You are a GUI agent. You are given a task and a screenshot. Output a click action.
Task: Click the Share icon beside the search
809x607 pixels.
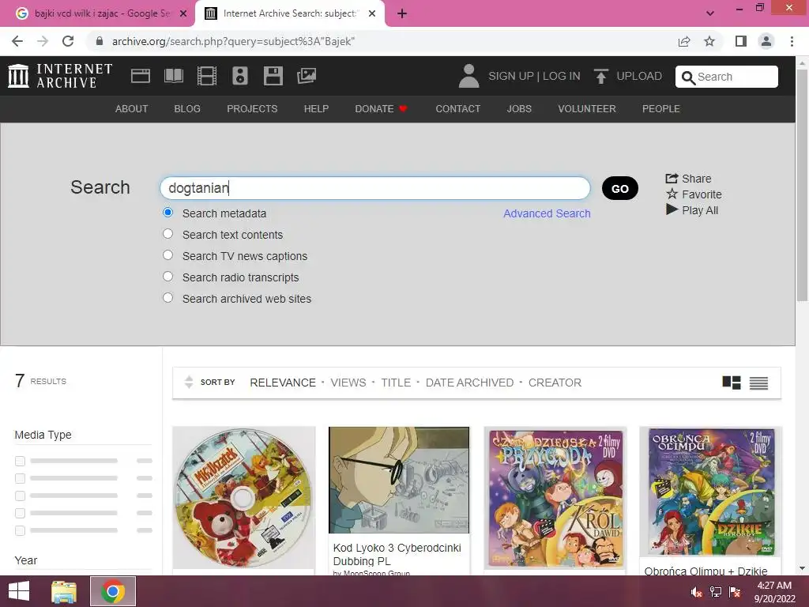coord(672,178)
